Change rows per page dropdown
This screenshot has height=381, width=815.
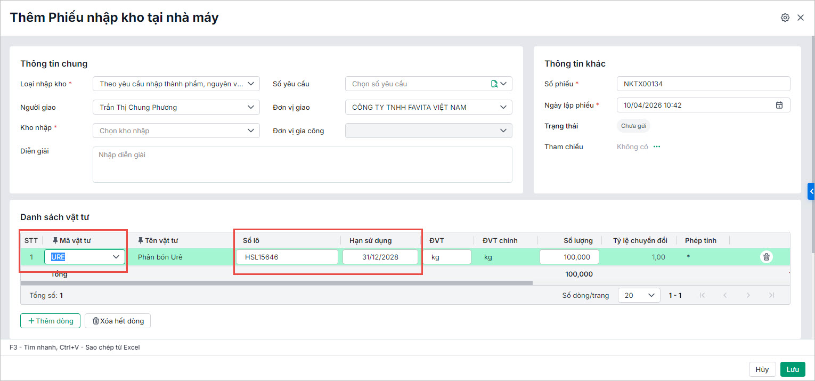[639, 295]
